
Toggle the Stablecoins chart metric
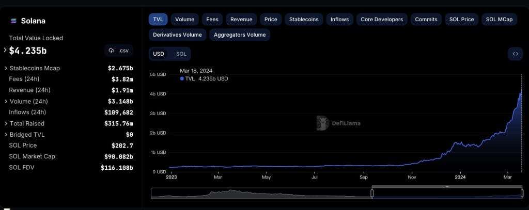click(304, 20)
